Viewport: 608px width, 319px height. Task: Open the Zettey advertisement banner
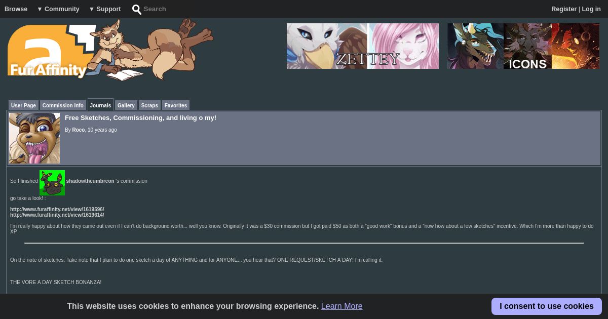click(363, 46)
